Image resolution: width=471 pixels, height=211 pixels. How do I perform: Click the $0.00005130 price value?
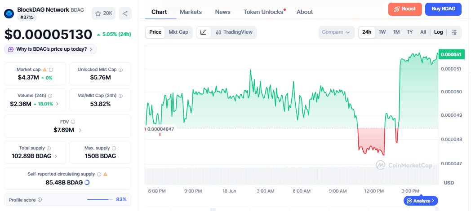49,35
